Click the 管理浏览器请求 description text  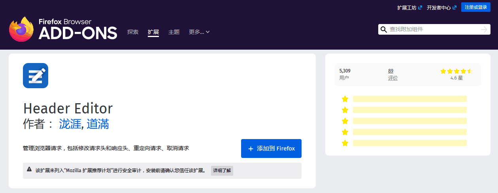click(106, 148)
